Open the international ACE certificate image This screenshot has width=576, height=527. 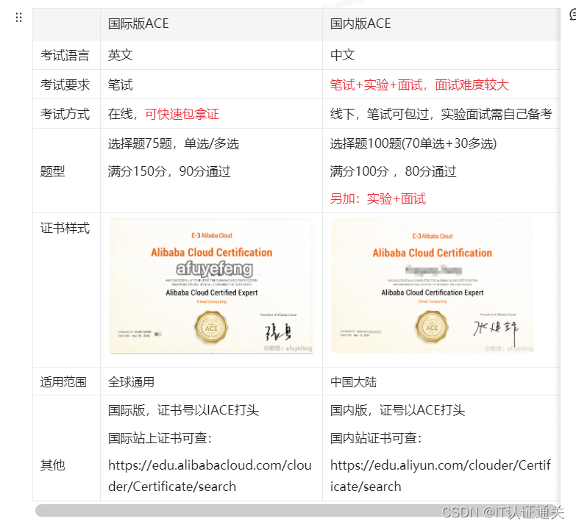[x=211, y=286]
